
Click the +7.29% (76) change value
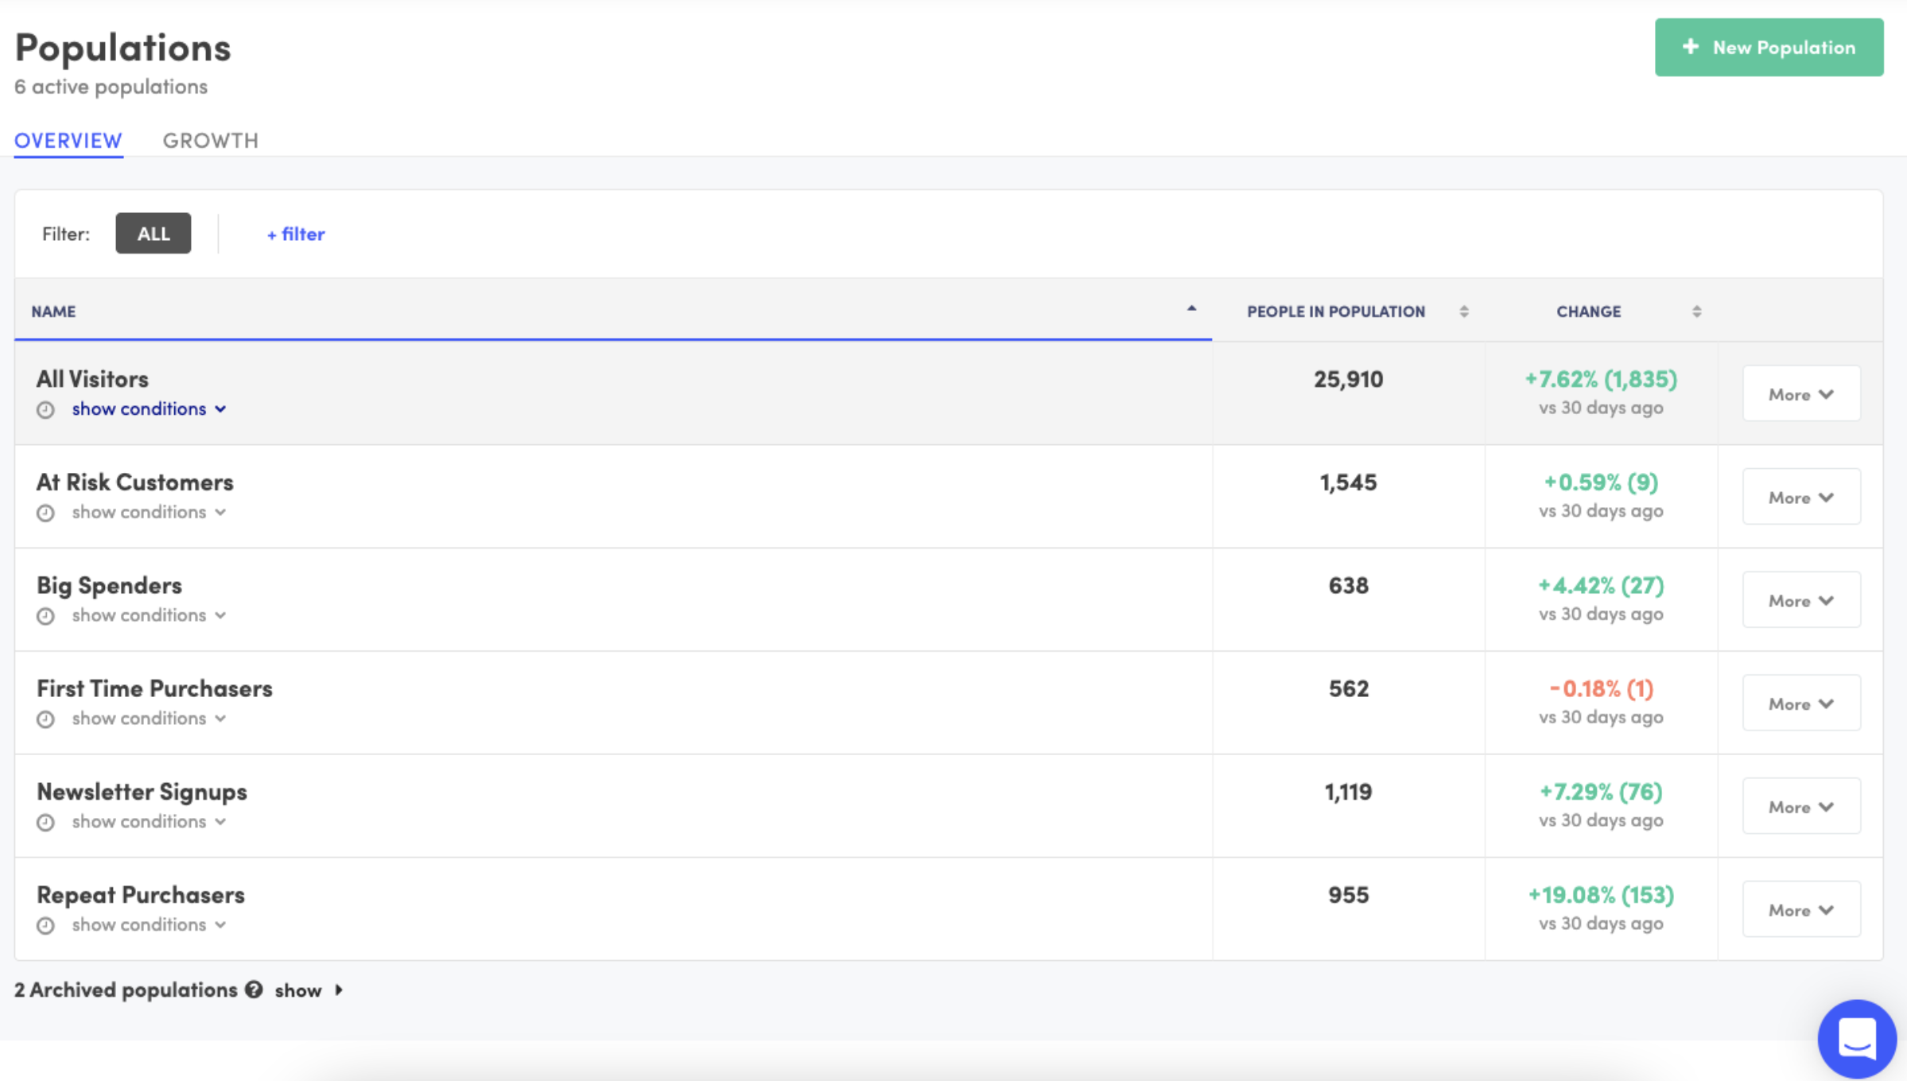[x=1601, y=792]
